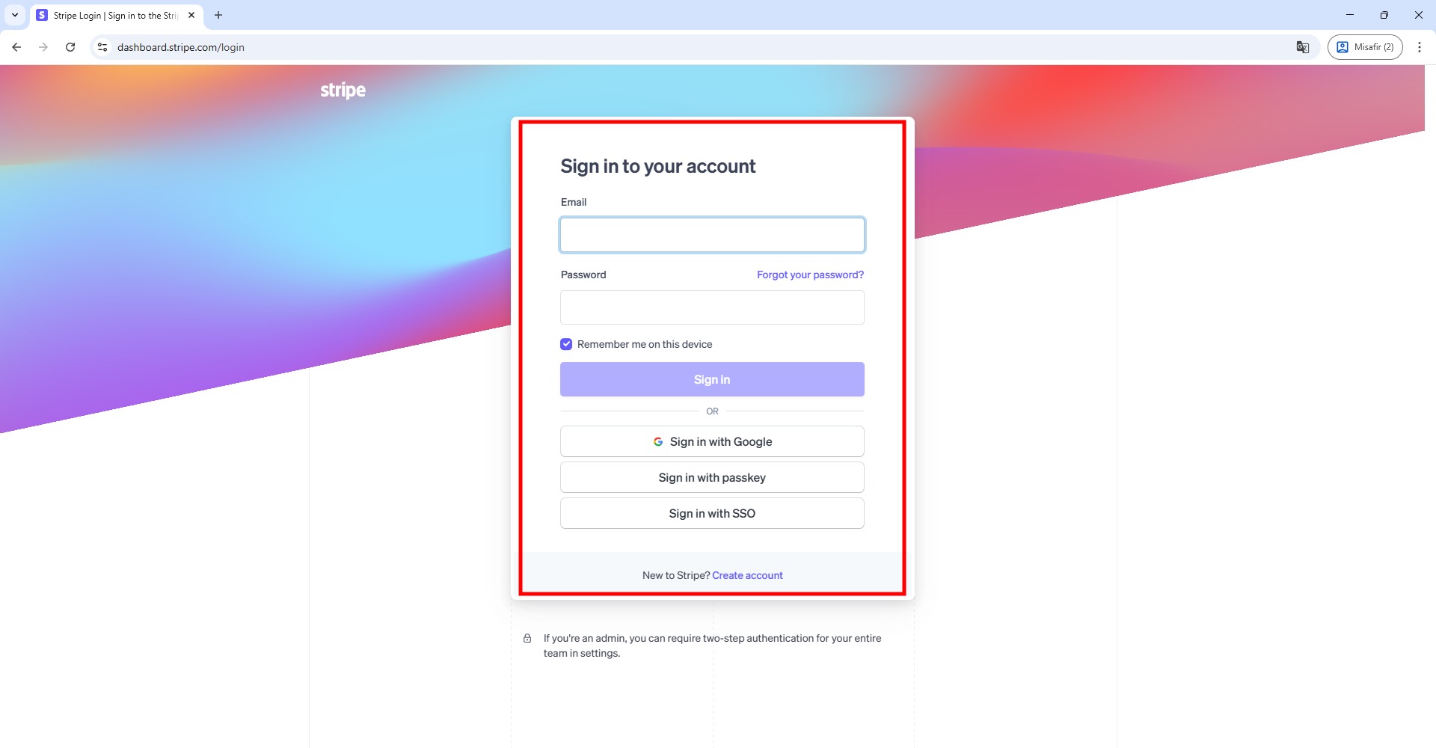Close the Stripe Login tab
Image resolution: width=1436 pixels, height=748 pixels.
click(191, 15)
